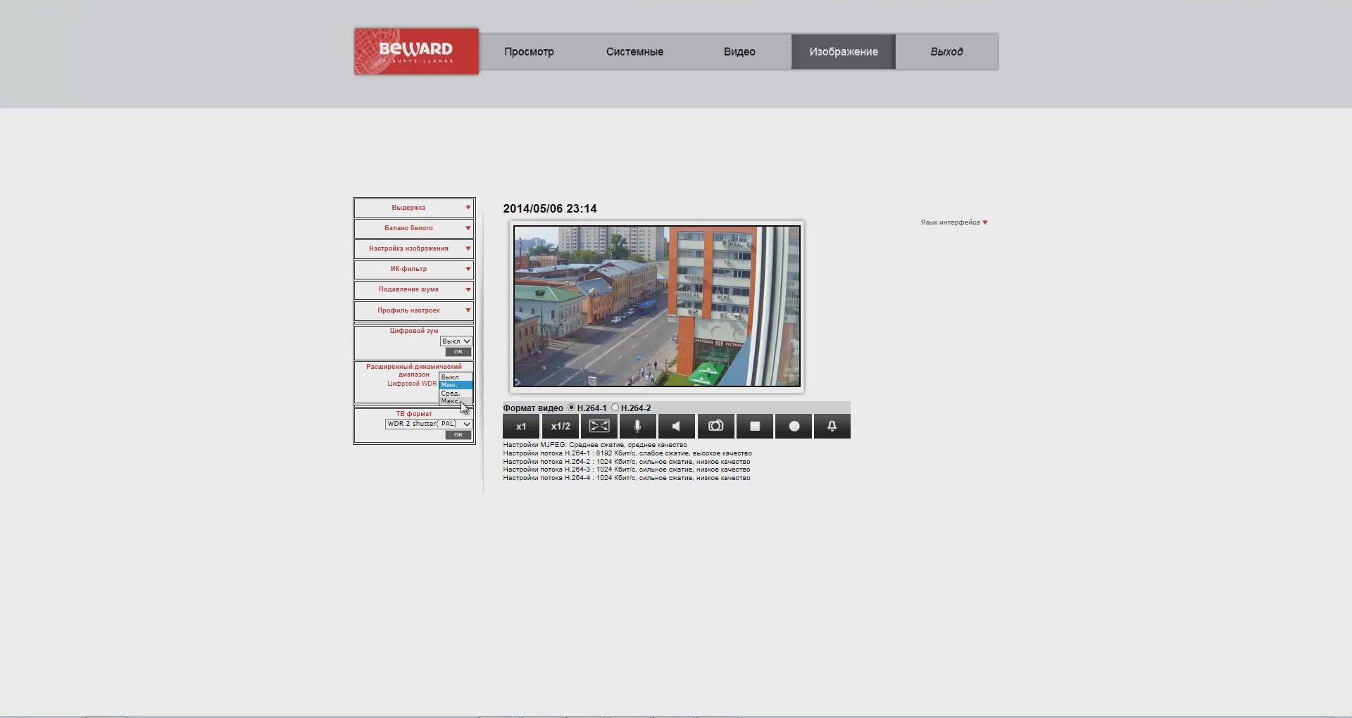Enable the microphone button

tap(637, 427)
